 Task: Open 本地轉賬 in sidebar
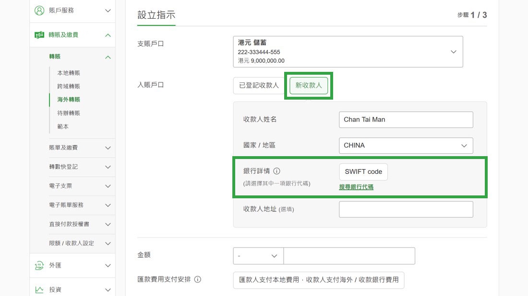(69, 73)
